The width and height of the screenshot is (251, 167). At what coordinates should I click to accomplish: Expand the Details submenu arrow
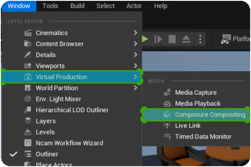(x=135, y=55)
